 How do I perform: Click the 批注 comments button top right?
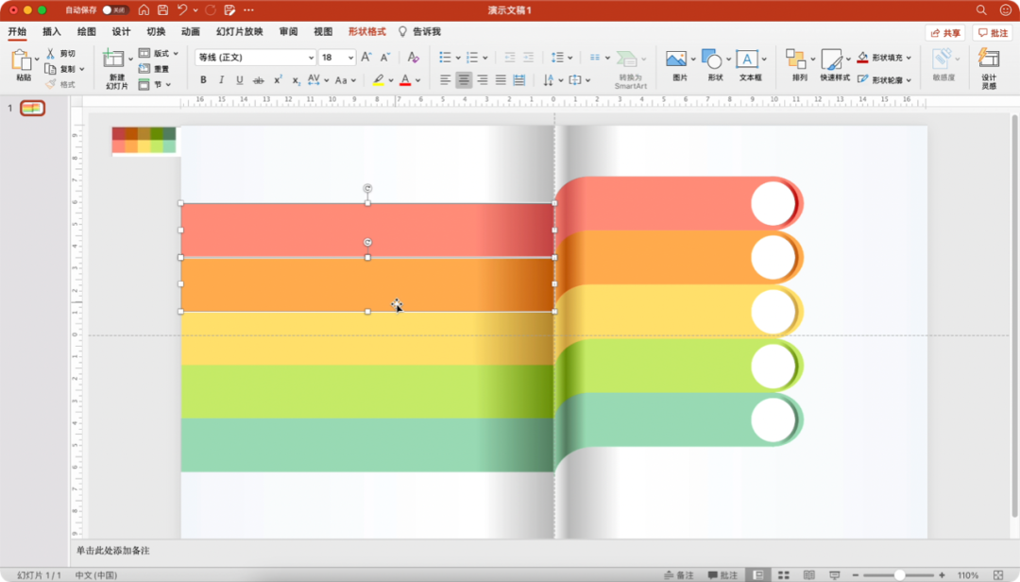[993, 32]
